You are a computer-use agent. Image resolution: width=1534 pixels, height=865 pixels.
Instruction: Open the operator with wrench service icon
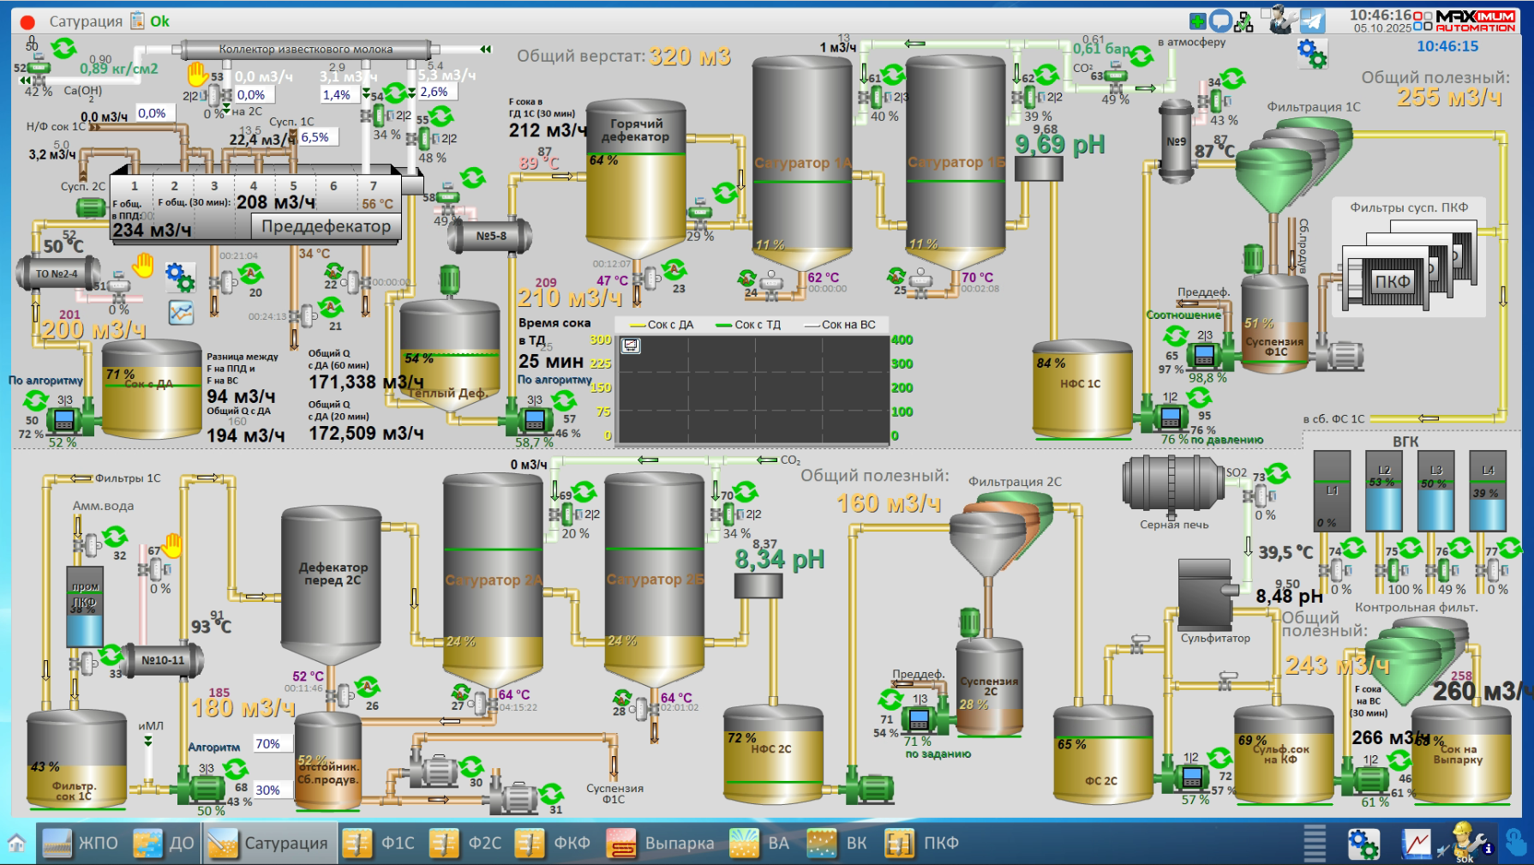1283,20
